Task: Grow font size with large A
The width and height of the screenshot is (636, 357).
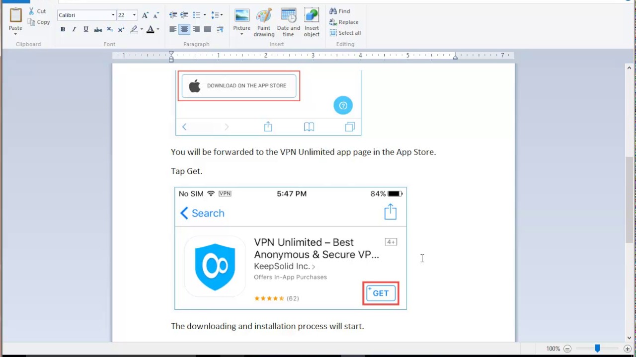Action: pyautogui.click(x=145, y=15)
